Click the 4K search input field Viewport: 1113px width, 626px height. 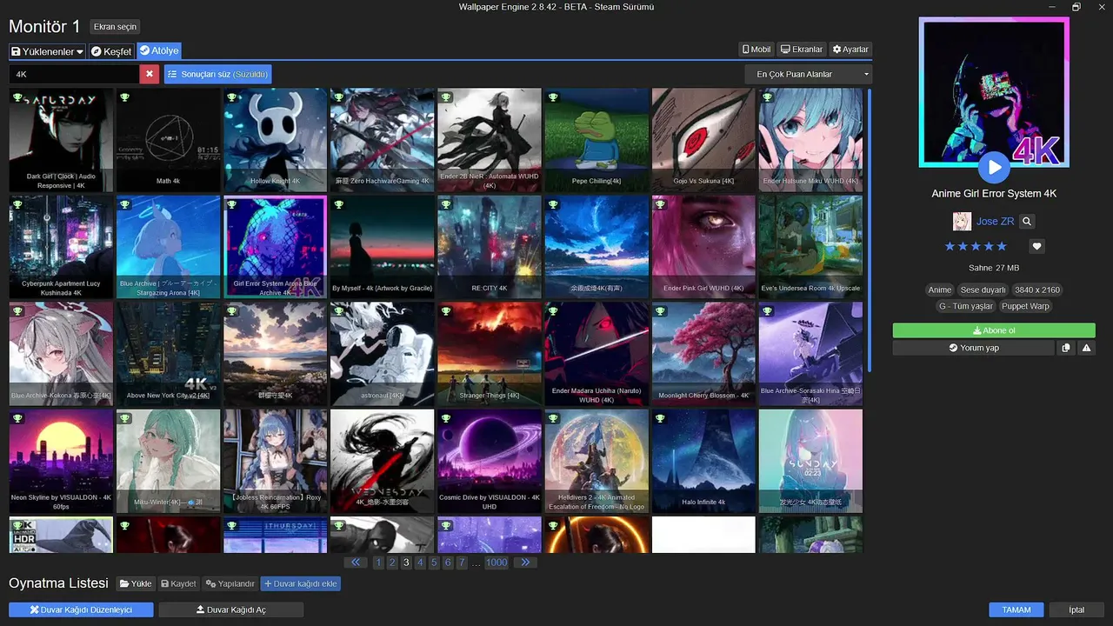click(74, 75)
